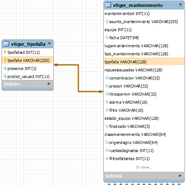Image resolution: width=186 pixels, height=185 pixels.
Task: Show the 31 more columns
Action: [x=144, y=167]
